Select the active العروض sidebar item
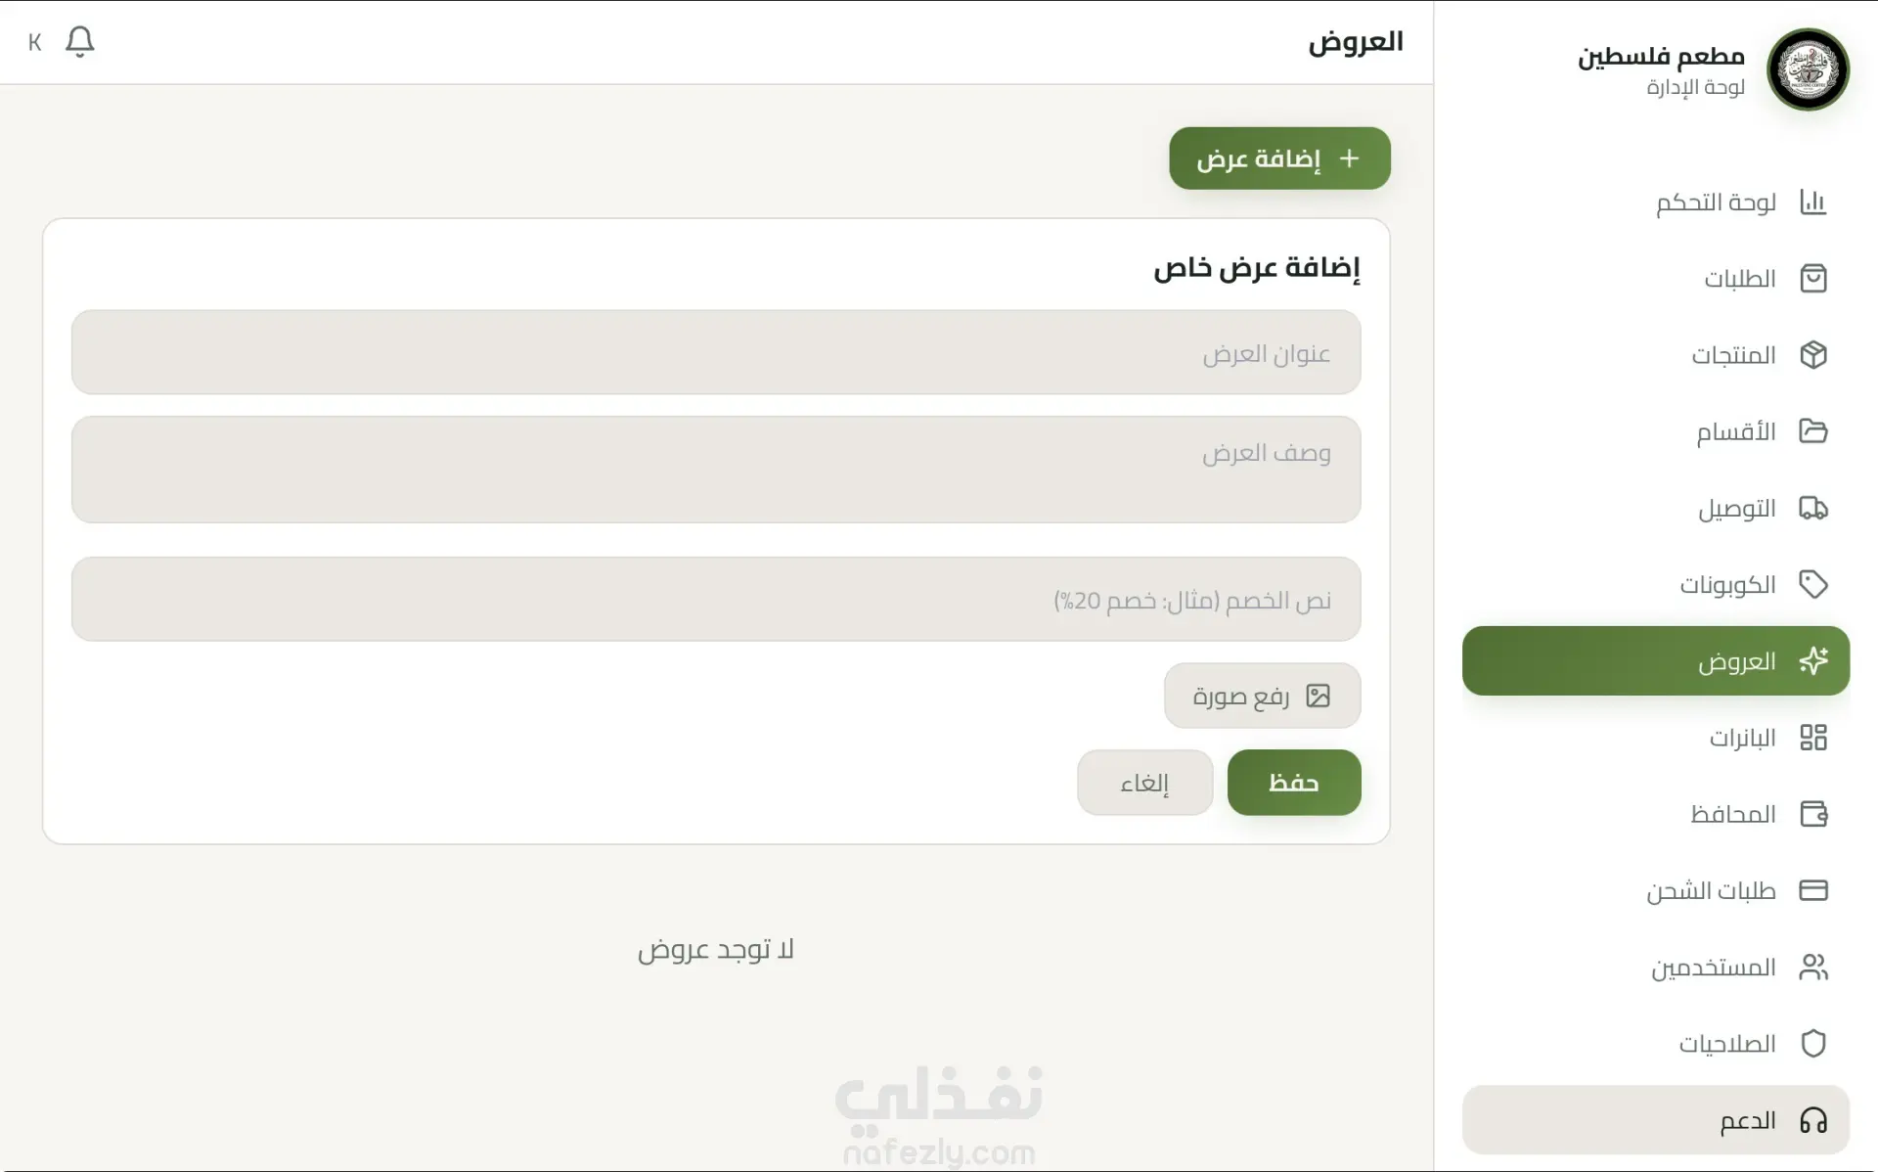The image size is (1878, 1172). (x=1655, y=661)
